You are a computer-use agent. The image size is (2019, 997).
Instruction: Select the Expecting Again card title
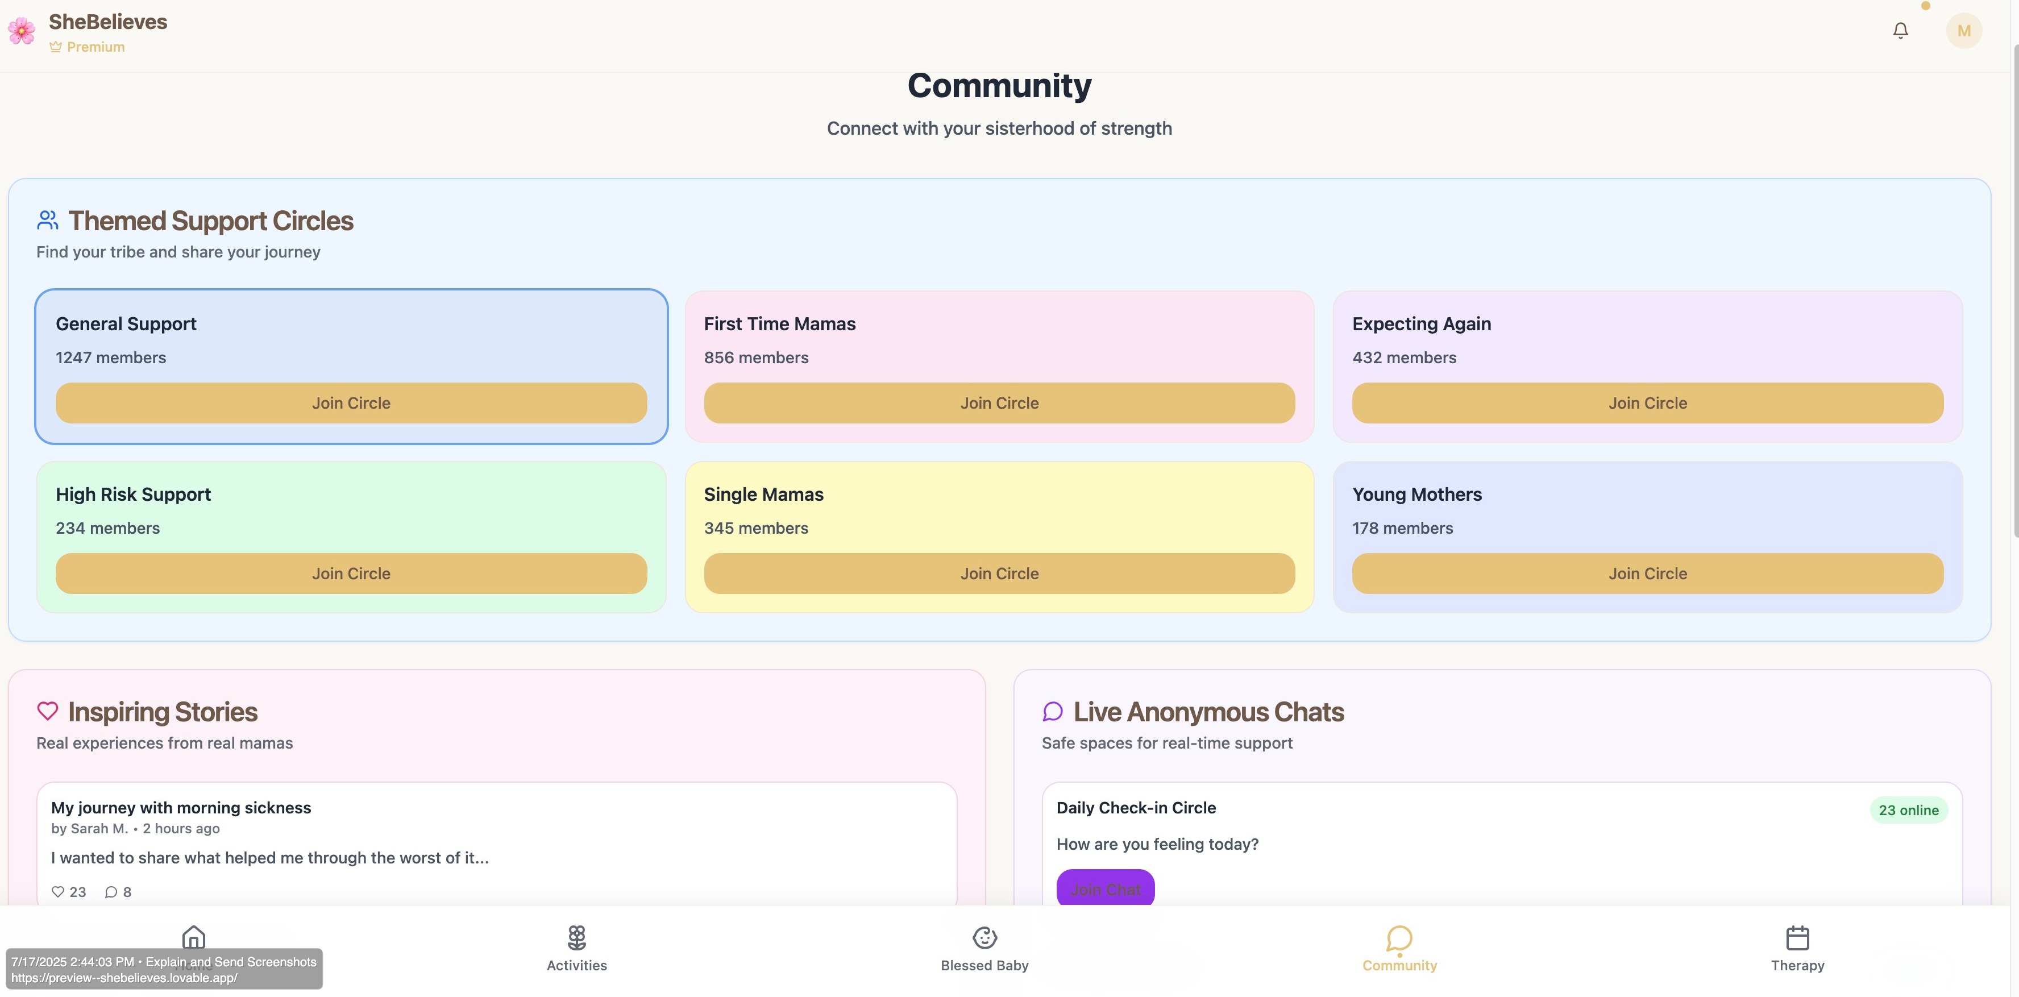click(1421, 323)
